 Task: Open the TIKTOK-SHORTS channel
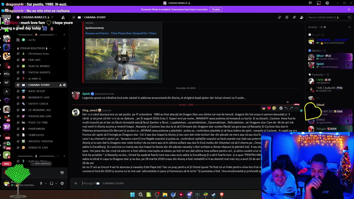41,72
